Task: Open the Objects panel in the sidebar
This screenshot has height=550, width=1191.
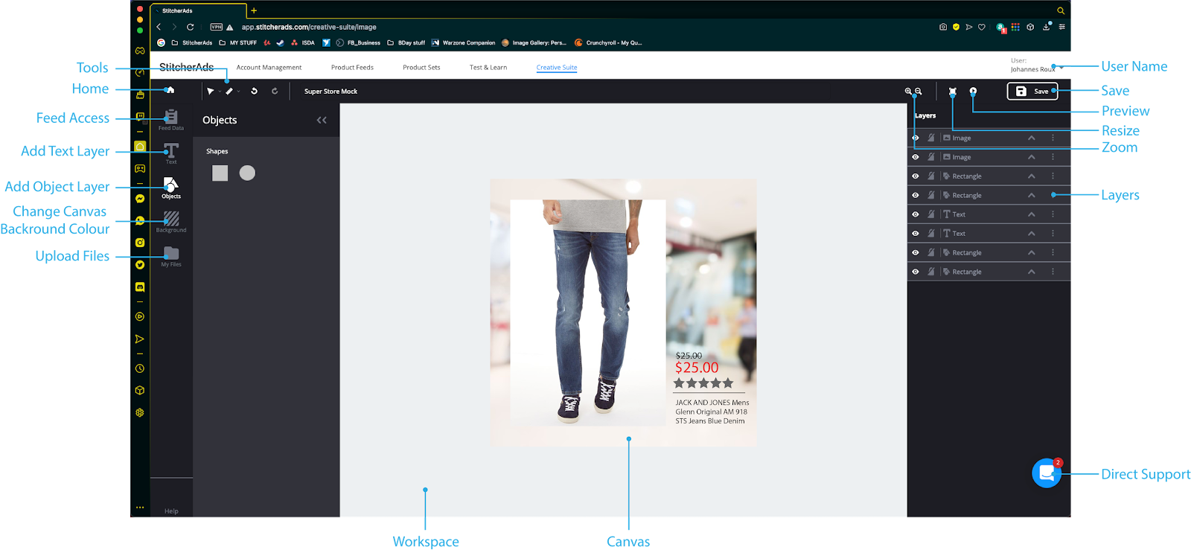Action: 171,188
